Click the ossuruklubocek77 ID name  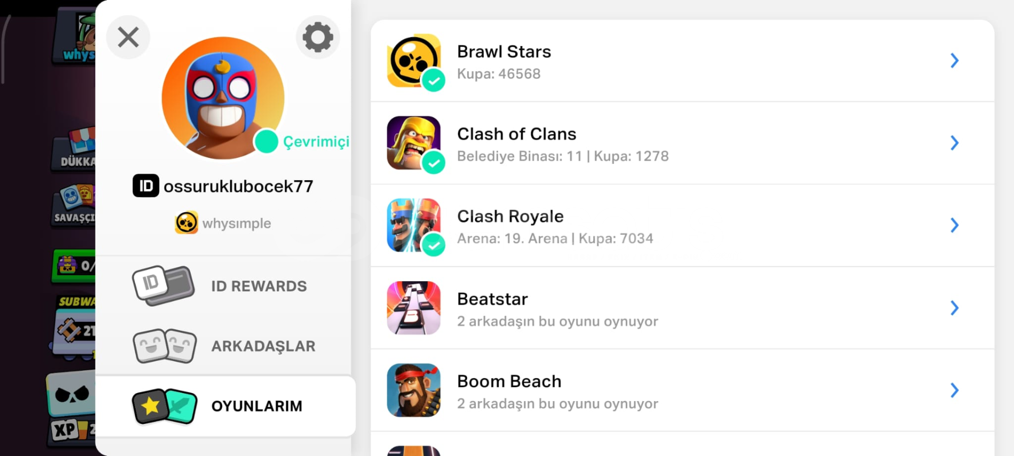click(x=238, y=186)
